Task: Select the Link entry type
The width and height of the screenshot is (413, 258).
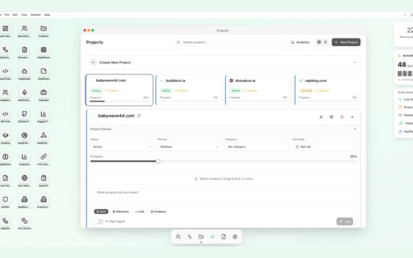Action: coord(140,212)
